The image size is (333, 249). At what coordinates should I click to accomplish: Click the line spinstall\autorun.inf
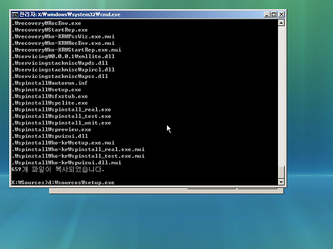pos(49,83)
